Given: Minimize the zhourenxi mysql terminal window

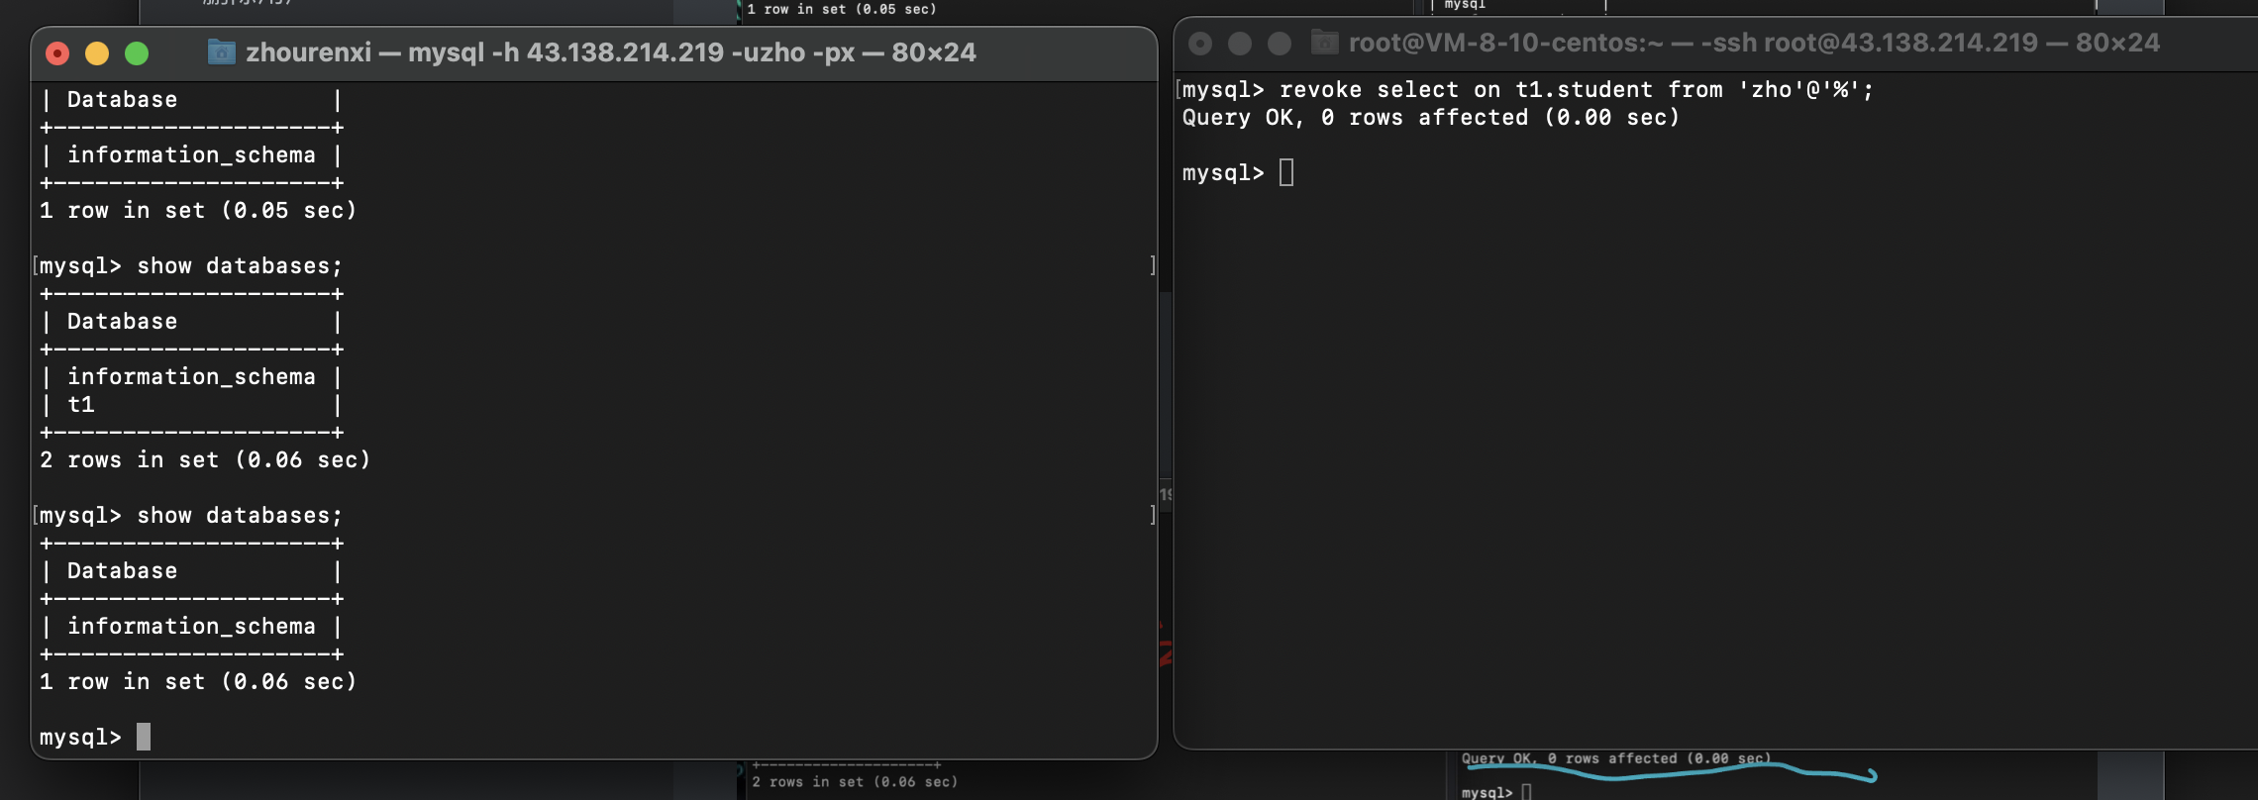Looking at the screenshot, I should coord(97,53).
